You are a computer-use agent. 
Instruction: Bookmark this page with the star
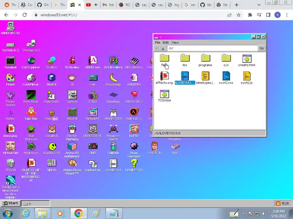click(239, 15)
